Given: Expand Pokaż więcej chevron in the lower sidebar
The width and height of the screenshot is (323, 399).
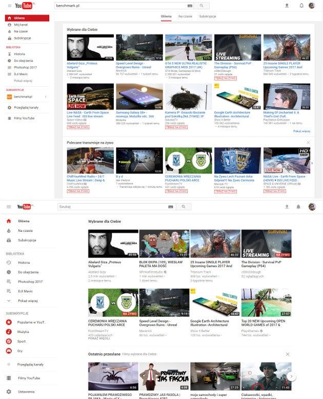Looking at the screenshot, I should click(9, 301).
